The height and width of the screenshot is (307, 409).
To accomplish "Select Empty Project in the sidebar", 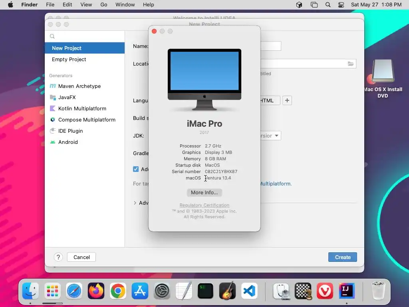I will click(x=85, y=59).
